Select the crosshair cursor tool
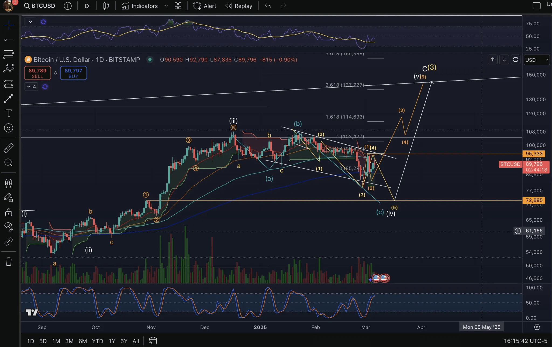 (9, 25)
